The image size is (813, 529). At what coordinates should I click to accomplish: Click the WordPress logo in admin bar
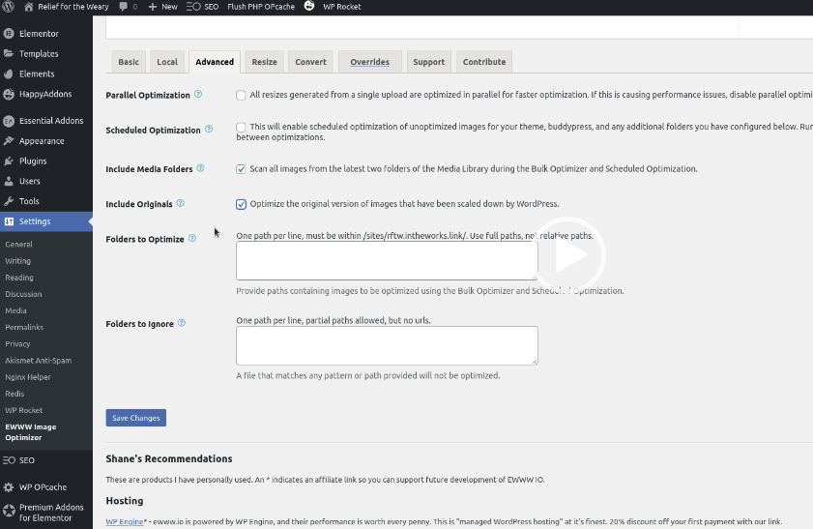[8, 6]
